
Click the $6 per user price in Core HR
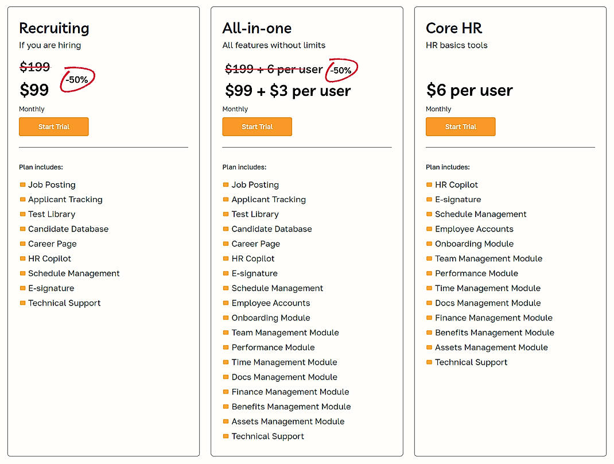point(469,90)
